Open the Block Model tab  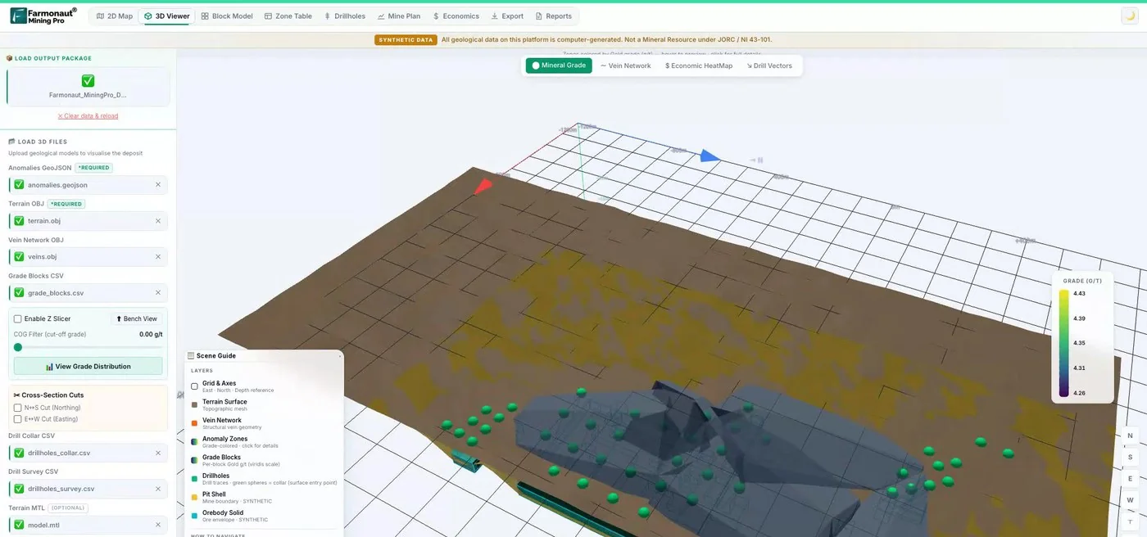(227, 16)
